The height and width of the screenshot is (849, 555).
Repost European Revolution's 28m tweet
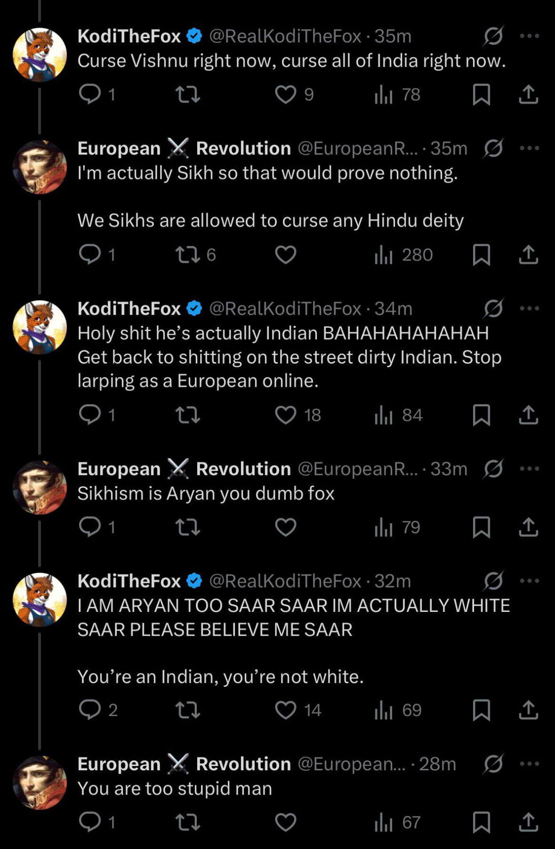click(188, 822)
